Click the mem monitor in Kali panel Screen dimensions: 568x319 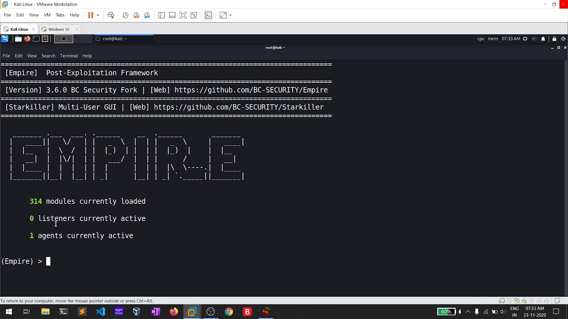pos(493,39)
